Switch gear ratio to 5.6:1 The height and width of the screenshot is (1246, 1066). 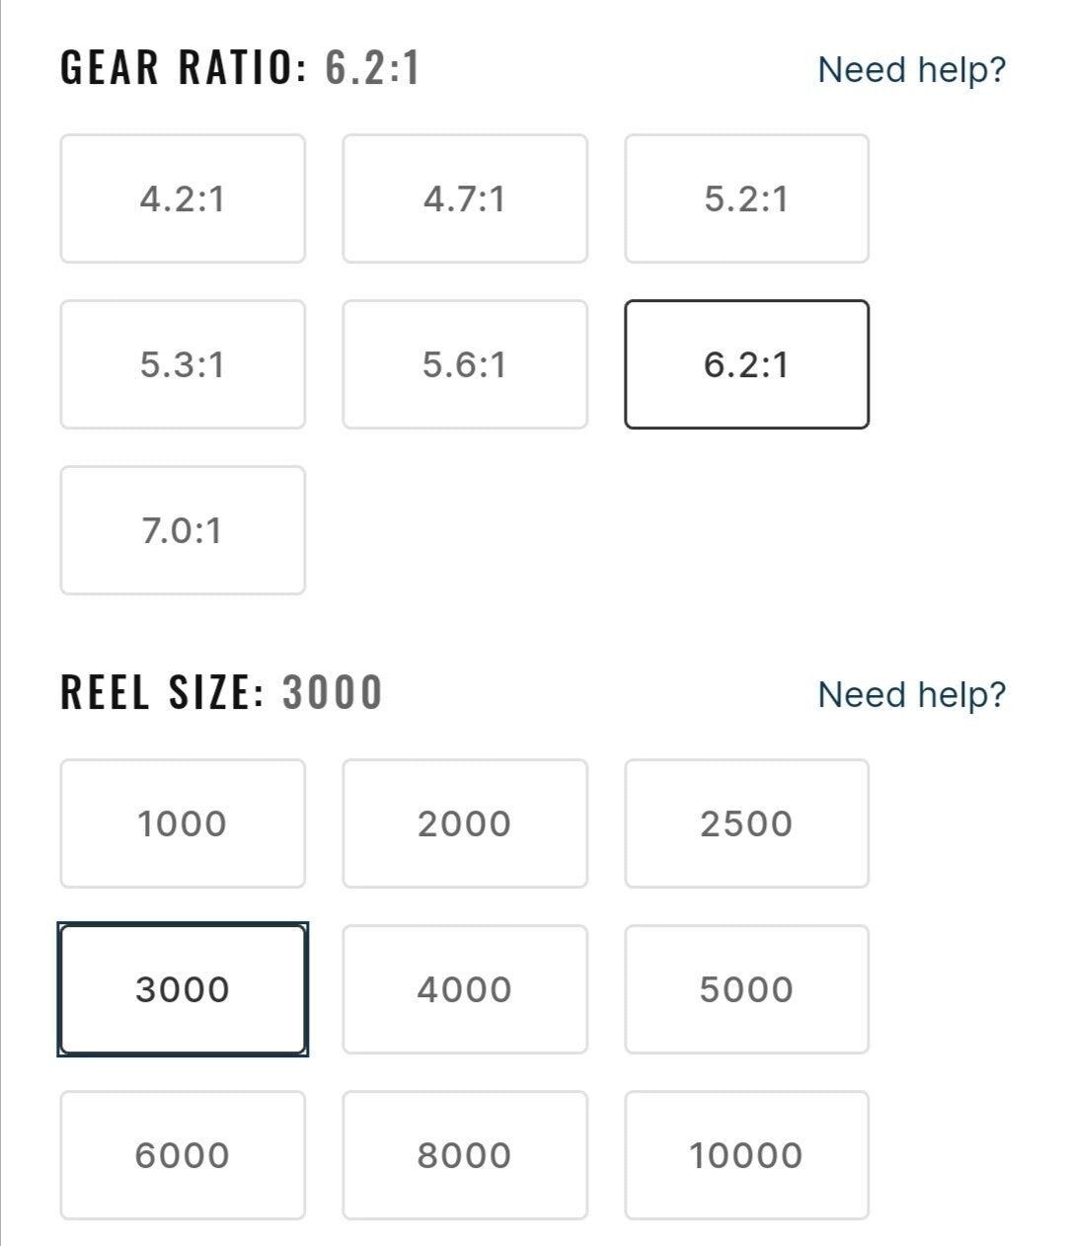point(465,365)
